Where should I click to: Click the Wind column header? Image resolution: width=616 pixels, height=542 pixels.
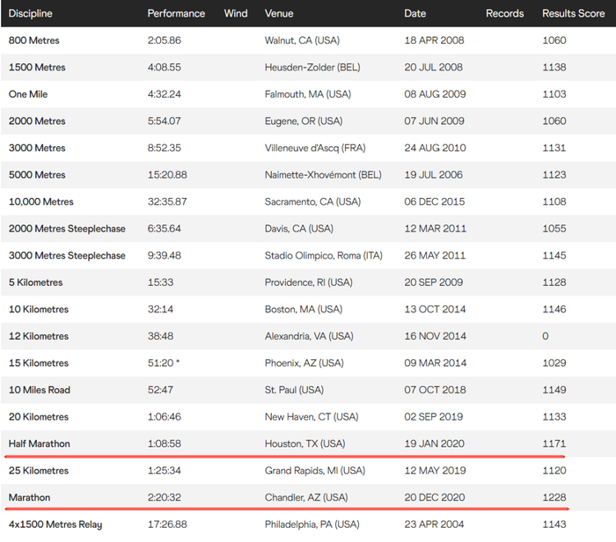tap(236, 13)
